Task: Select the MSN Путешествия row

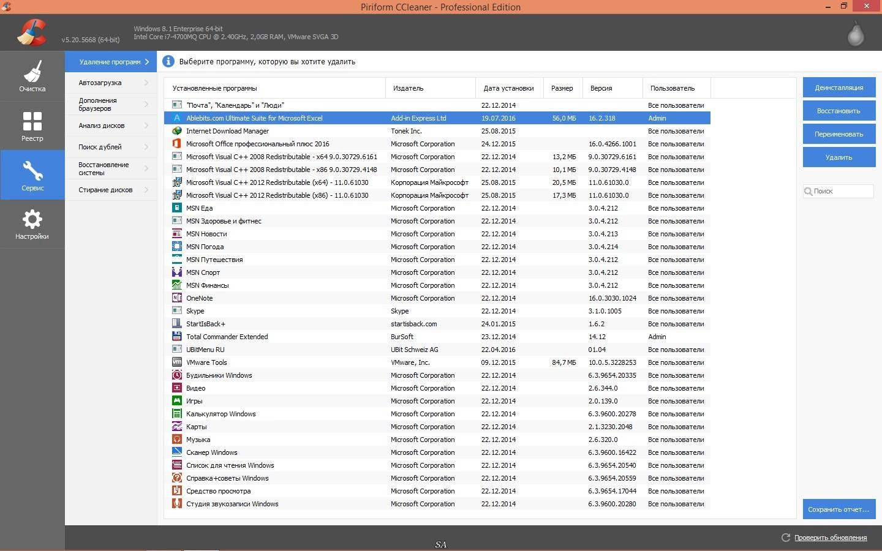Action: click(437, 260)
